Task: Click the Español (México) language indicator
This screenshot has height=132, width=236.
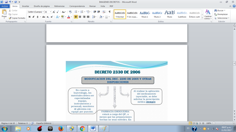Action: pos(44,123)
